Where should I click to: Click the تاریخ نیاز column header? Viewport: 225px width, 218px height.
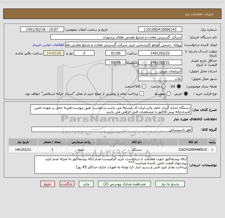point(23,142)
